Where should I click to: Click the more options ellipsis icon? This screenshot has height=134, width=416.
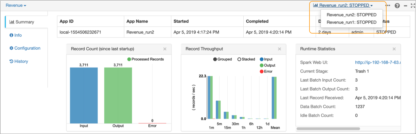coord(388,5)
